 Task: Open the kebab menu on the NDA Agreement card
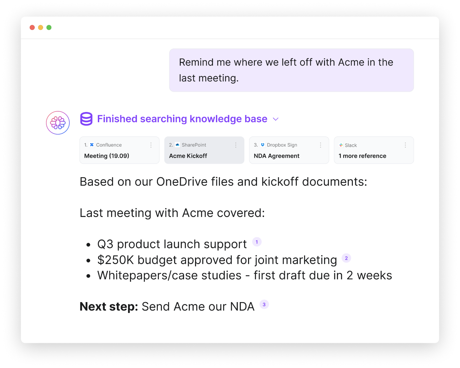tap(320, 145)
